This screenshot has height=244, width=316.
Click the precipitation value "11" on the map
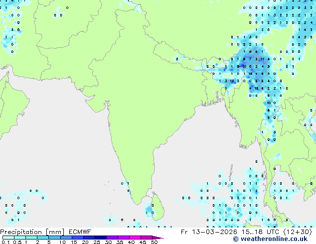(262, 59)
